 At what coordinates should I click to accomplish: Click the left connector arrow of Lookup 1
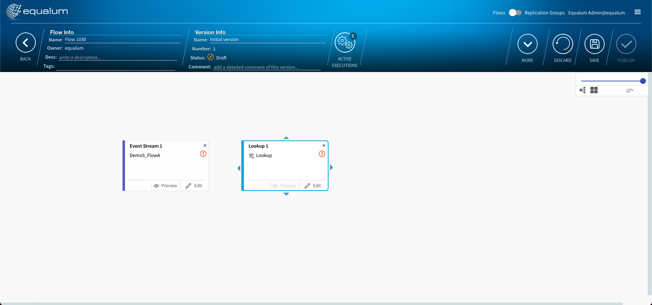pos(239,168)
